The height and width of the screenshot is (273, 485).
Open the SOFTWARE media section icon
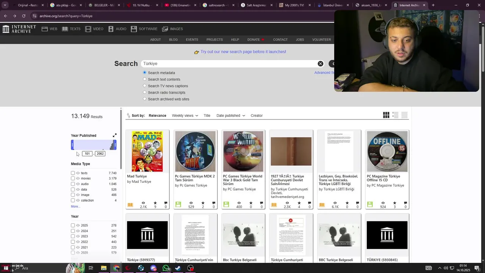pos(134,29)
